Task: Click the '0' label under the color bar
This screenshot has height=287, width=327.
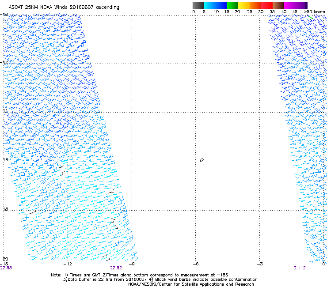Action: [x=194, y=12]
